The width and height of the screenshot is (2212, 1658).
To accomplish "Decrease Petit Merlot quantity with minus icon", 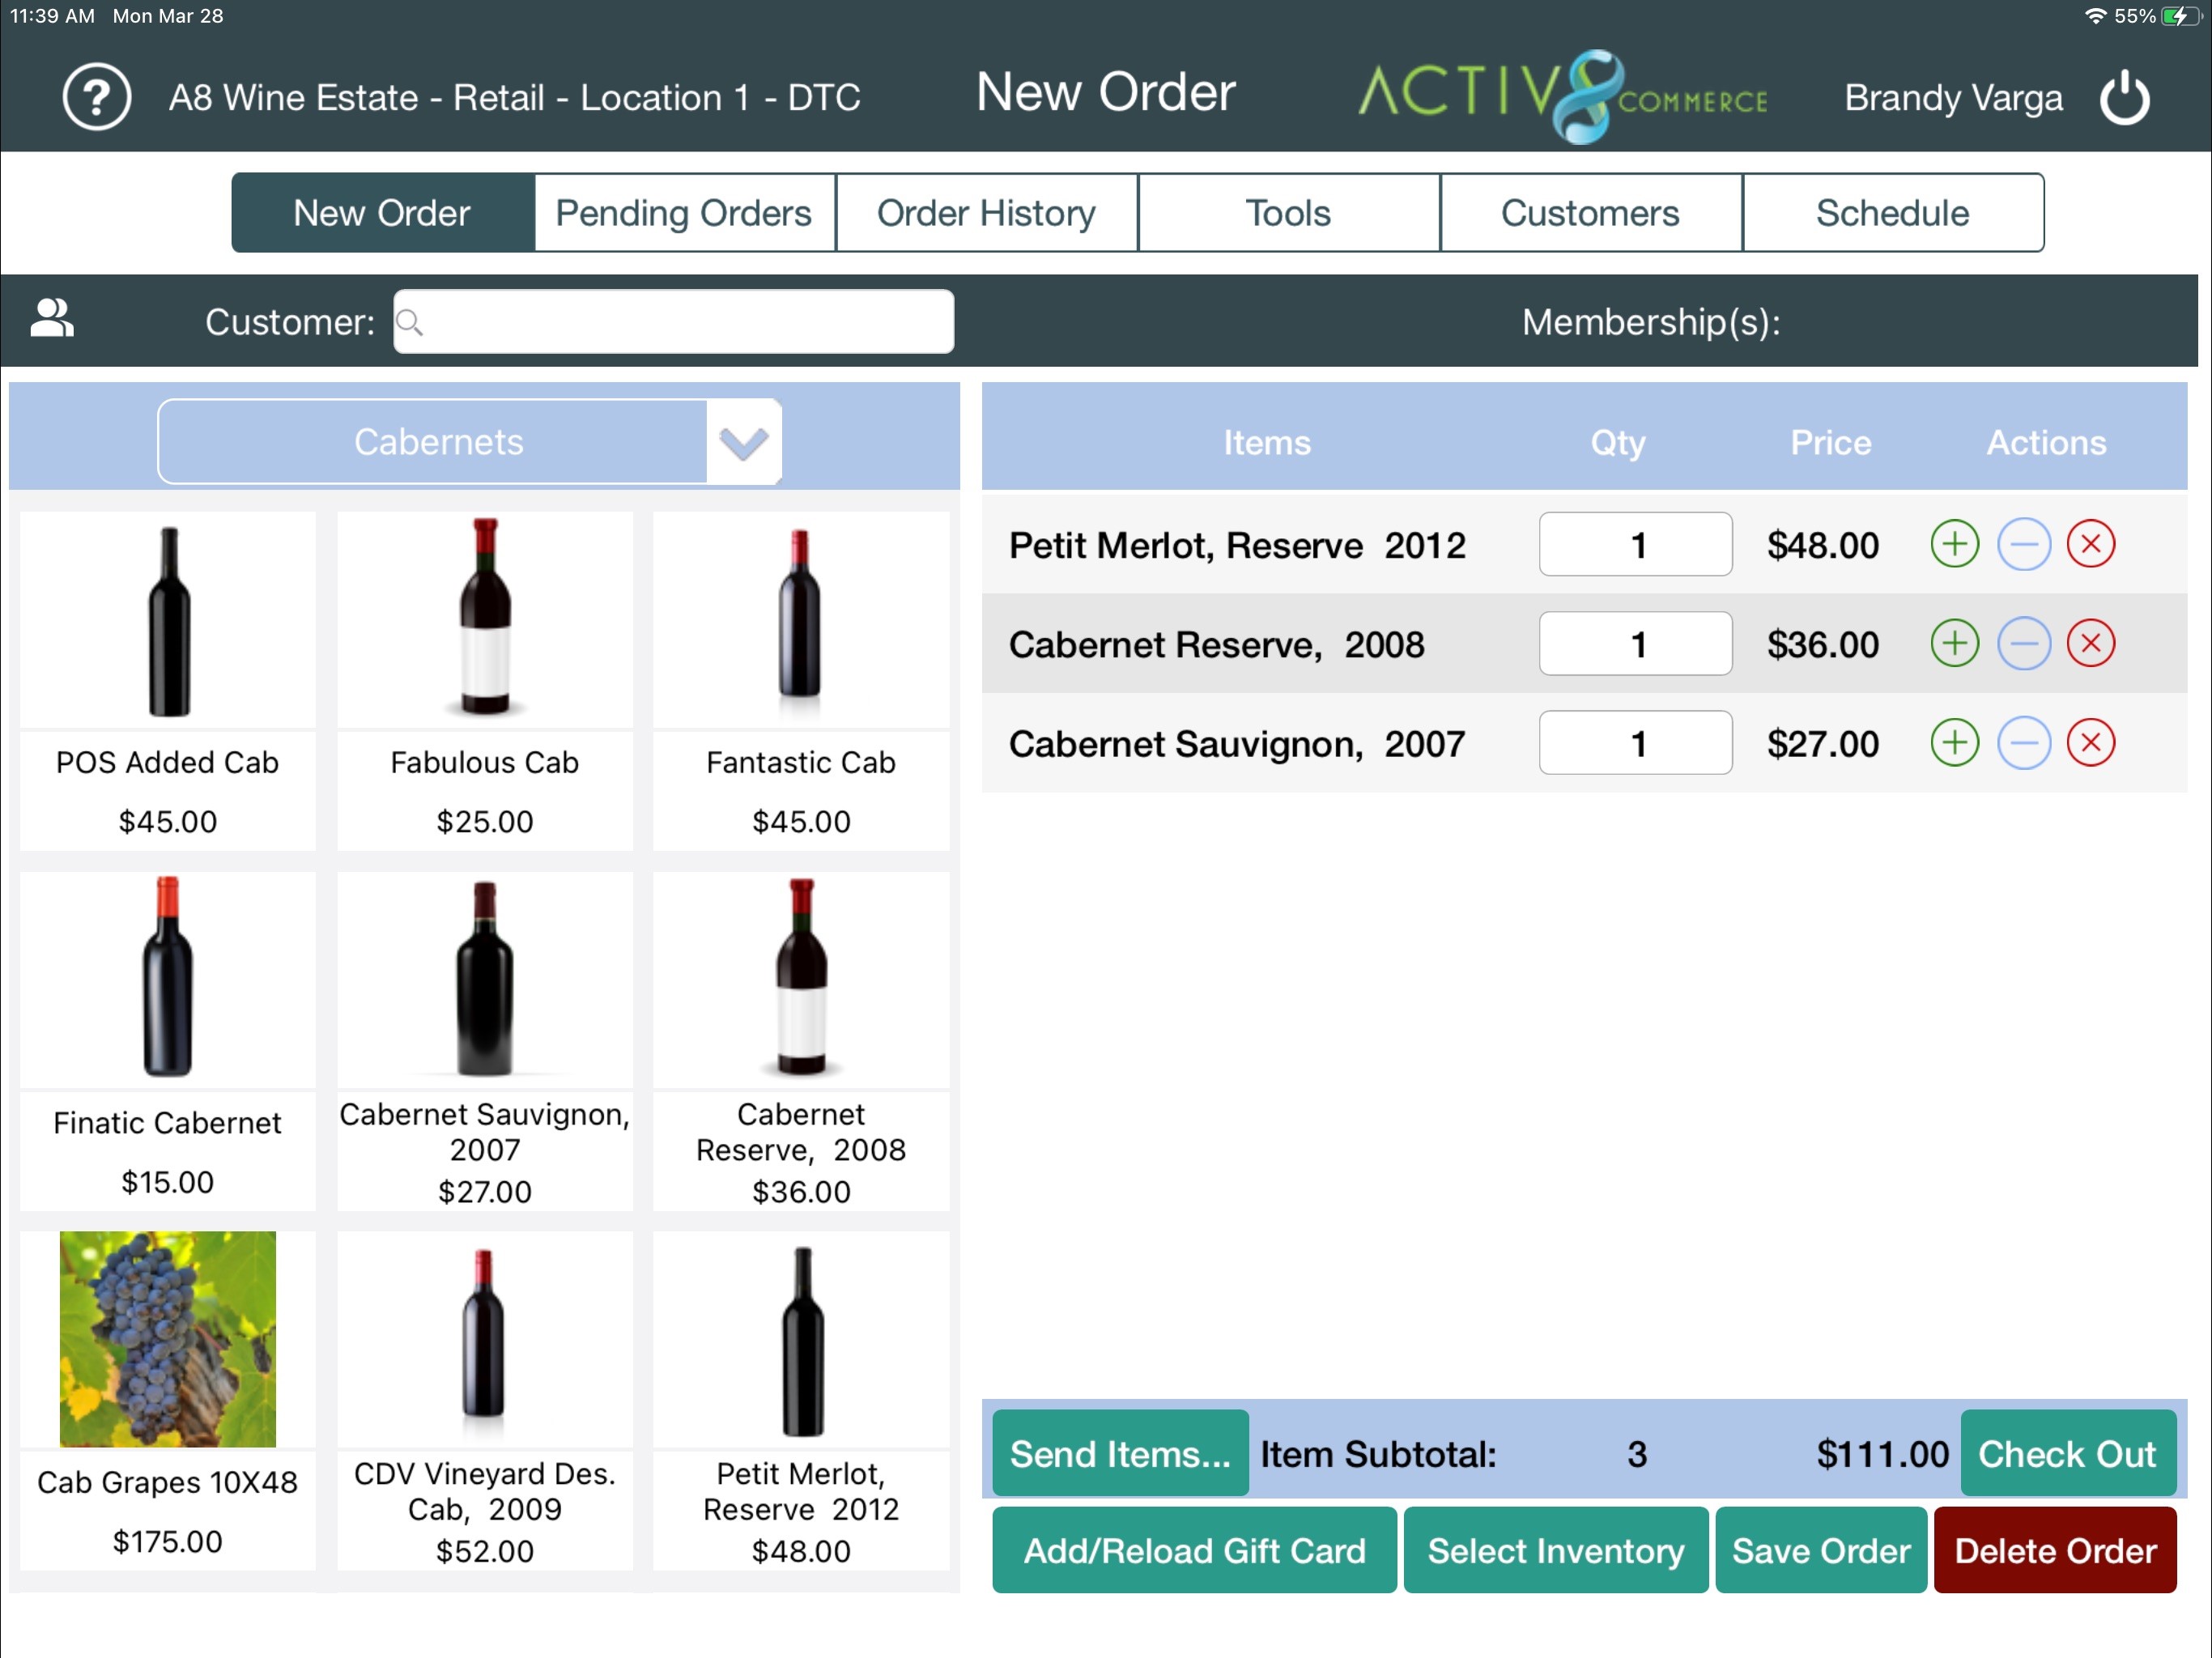I will [2023, 545].
